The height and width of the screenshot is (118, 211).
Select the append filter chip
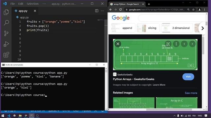[x=123, y=28]
